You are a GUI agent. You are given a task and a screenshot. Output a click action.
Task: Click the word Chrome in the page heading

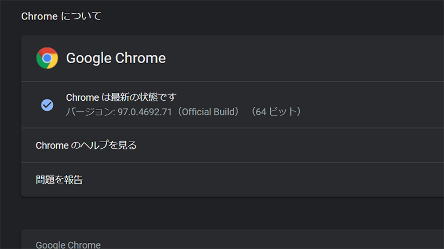pos(39,16)
